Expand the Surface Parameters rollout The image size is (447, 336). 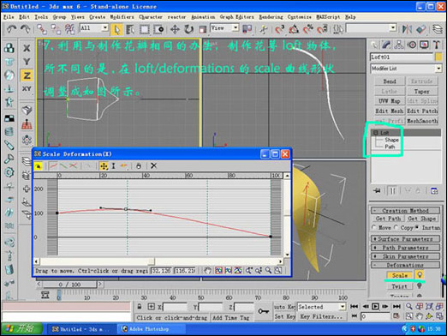pyautogui.click(x=405, y=239)
